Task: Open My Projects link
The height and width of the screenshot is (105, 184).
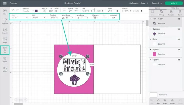Action: click(134, 3)
